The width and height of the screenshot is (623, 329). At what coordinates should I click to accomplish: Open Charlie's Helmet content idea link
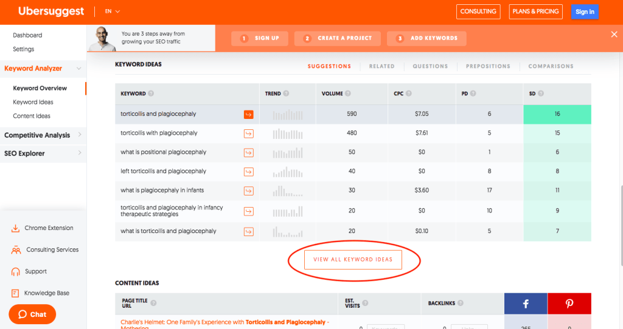225,324
